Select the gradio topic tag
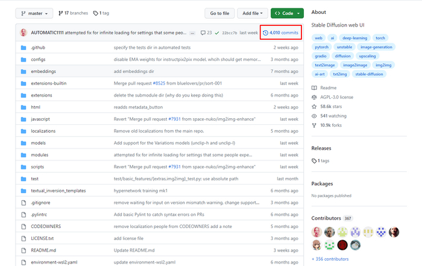 click(x=321, y=56)
